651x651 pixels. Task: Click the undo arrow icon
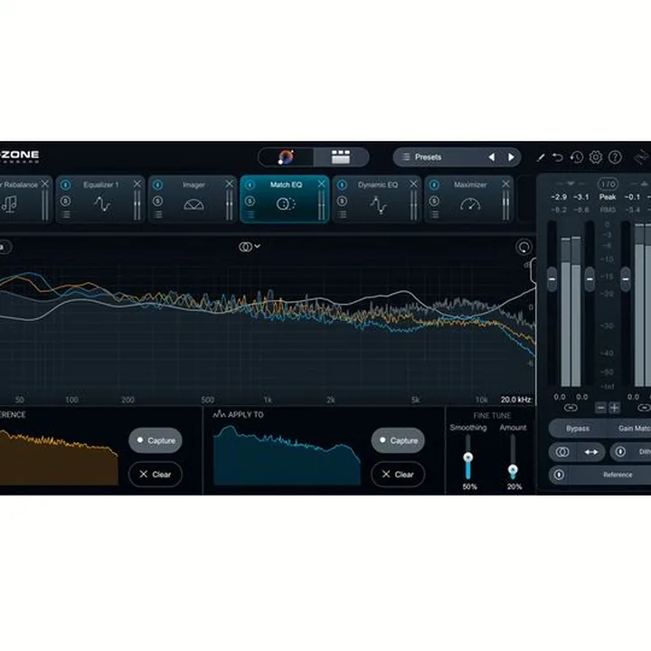(558, 157)
